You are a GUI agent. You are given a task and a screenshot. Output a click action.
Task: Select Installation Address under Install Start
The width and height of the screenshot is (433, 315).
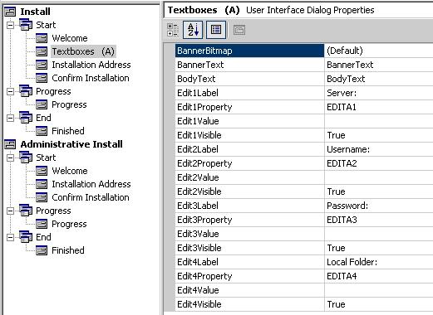(91, 65)
